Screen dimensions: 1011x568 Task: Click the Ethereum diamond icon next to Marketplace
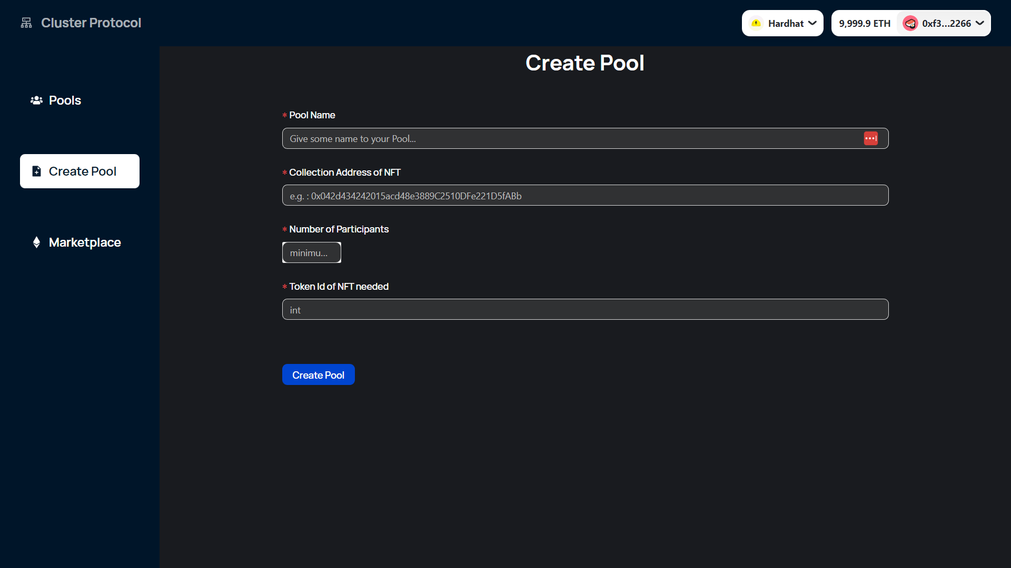(36, 242)
